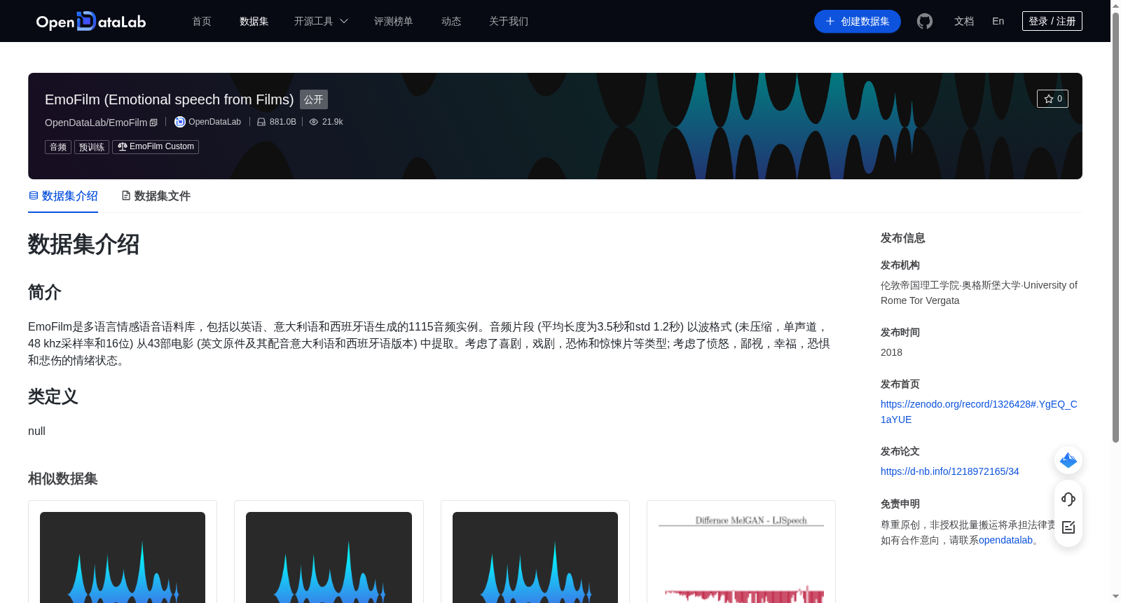Click the vertical page scrollbar
The height and width of the screenshot is (603, 1121).
click(x=1115, y=228)
